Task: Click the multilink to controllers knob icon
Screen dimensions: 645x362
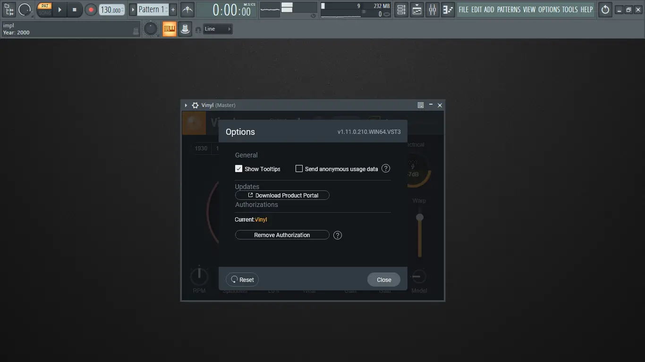Action: coord(185,29)
